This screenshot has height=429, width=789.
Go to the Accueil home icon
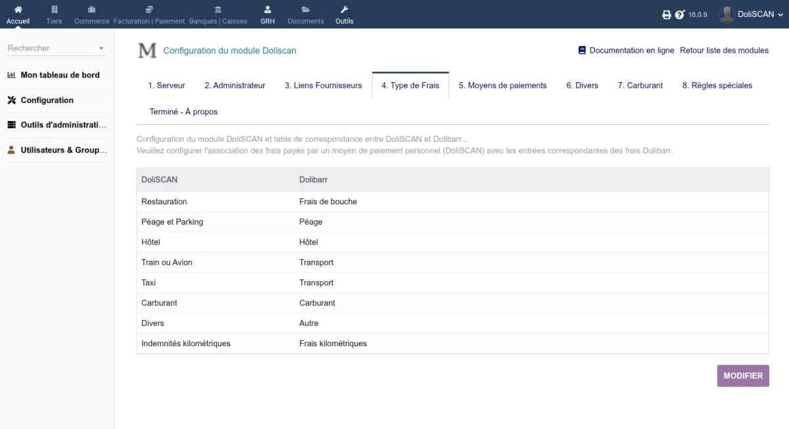[18, 10]
